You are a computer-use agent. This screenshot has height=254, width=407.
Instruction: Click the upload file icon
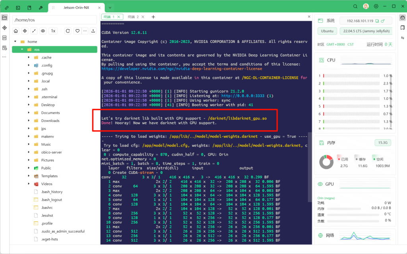coord(93,31)
